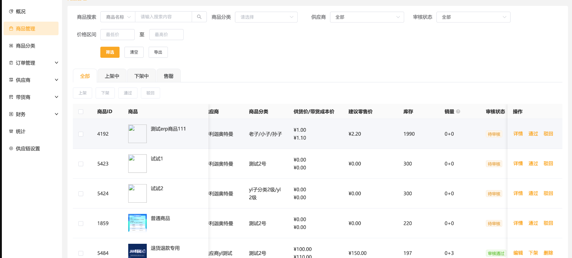
Task: Click the 商品分类 sidebar icon
Action: [11, 46]
